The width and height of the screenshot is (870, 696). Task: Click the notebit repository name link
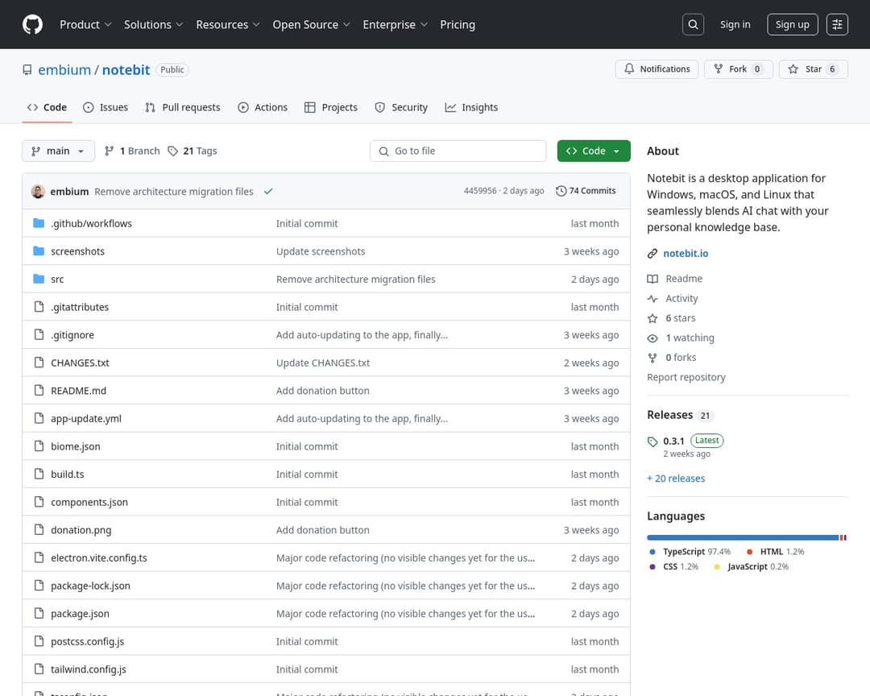coord(126,70)
